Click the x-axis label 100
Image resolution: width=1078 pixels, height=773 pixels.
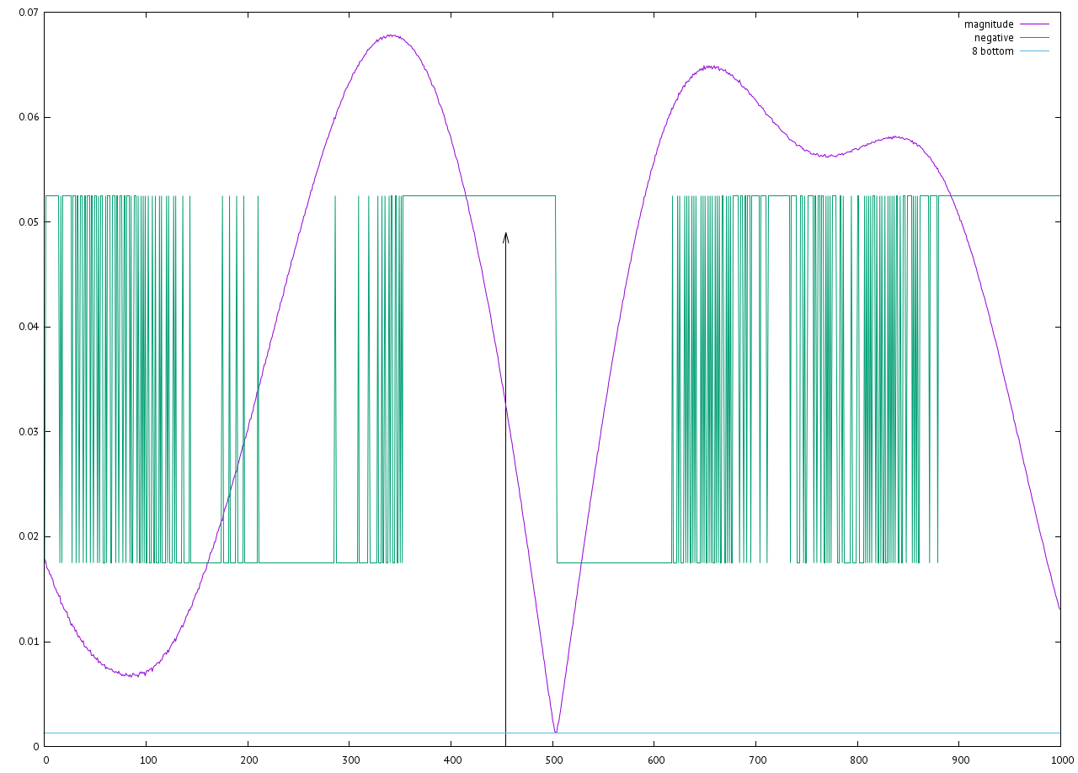[x=147, y=760]
